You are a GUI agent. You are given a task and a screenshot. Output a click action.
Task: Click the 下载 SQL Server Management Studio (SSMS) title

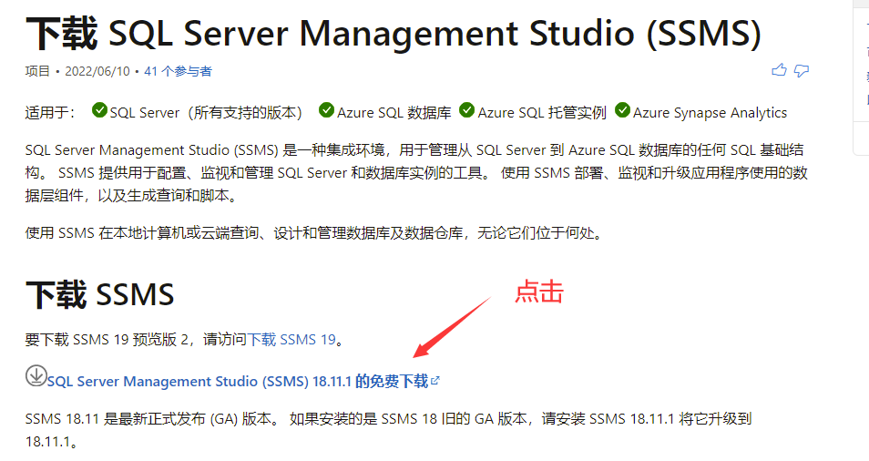tap(394, 33)
